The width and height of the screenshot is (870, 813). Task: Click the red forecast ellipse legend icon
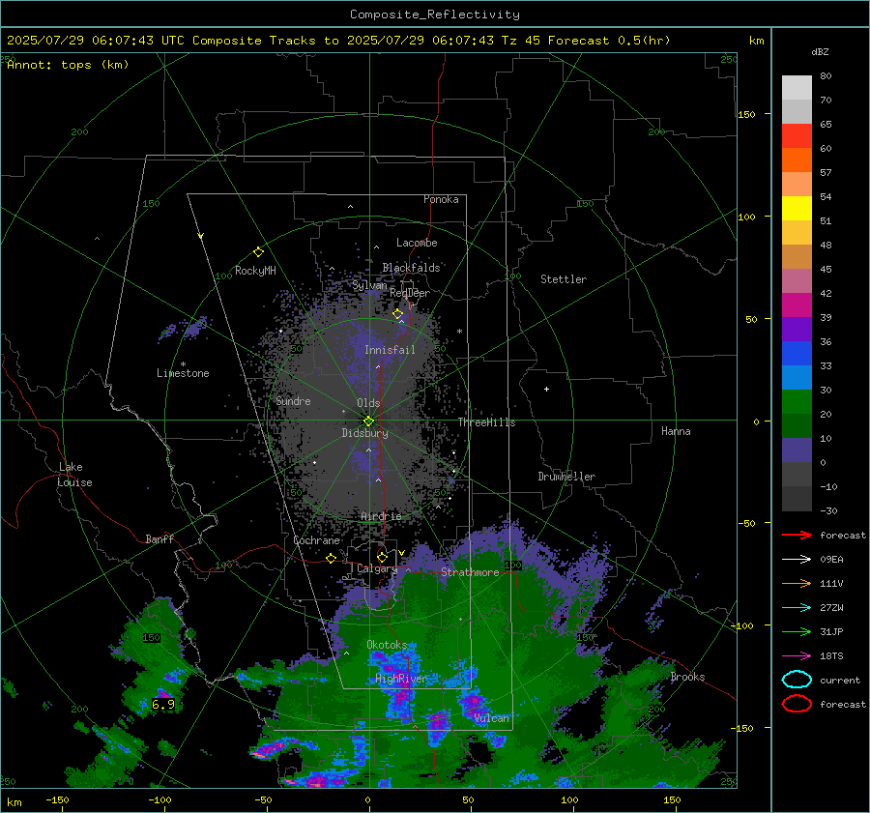[797, 704]
